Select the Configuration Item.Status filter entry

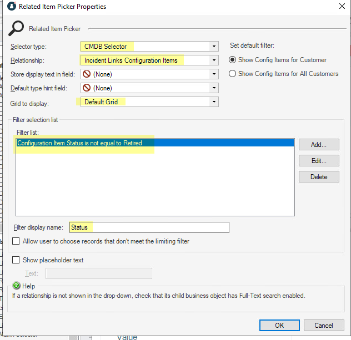[x=79, y=143]
